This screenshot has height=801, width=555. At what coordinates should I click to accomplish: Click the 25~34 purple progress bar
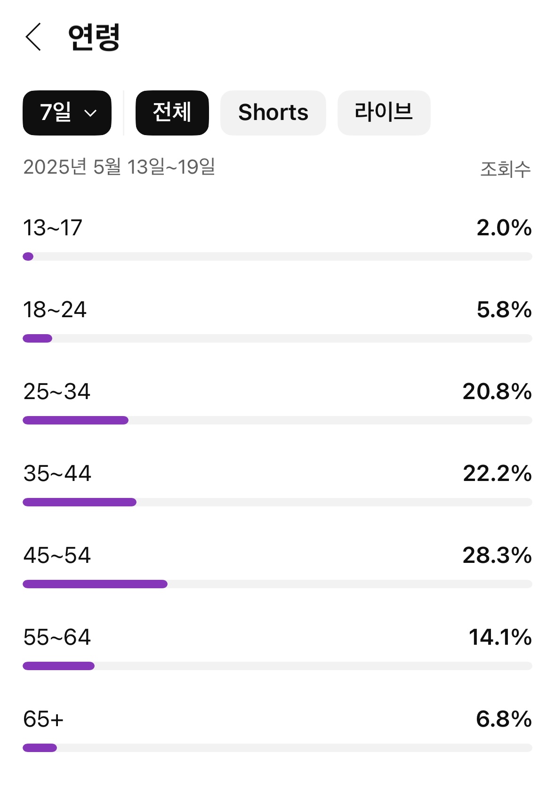75,420
